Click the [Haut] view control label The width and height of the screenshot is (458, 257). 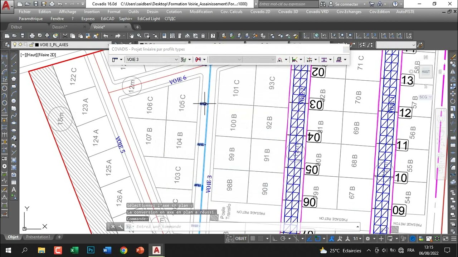coord(31,55)
